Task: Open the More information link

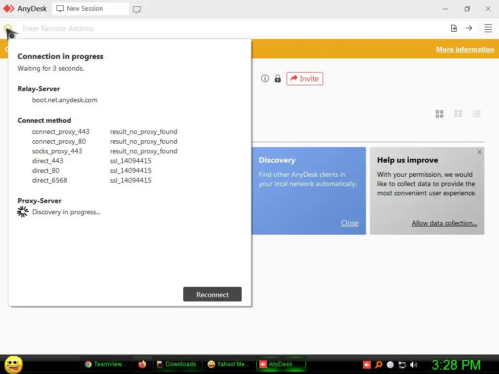Action: pyautogui.click(x=465, y=49)
